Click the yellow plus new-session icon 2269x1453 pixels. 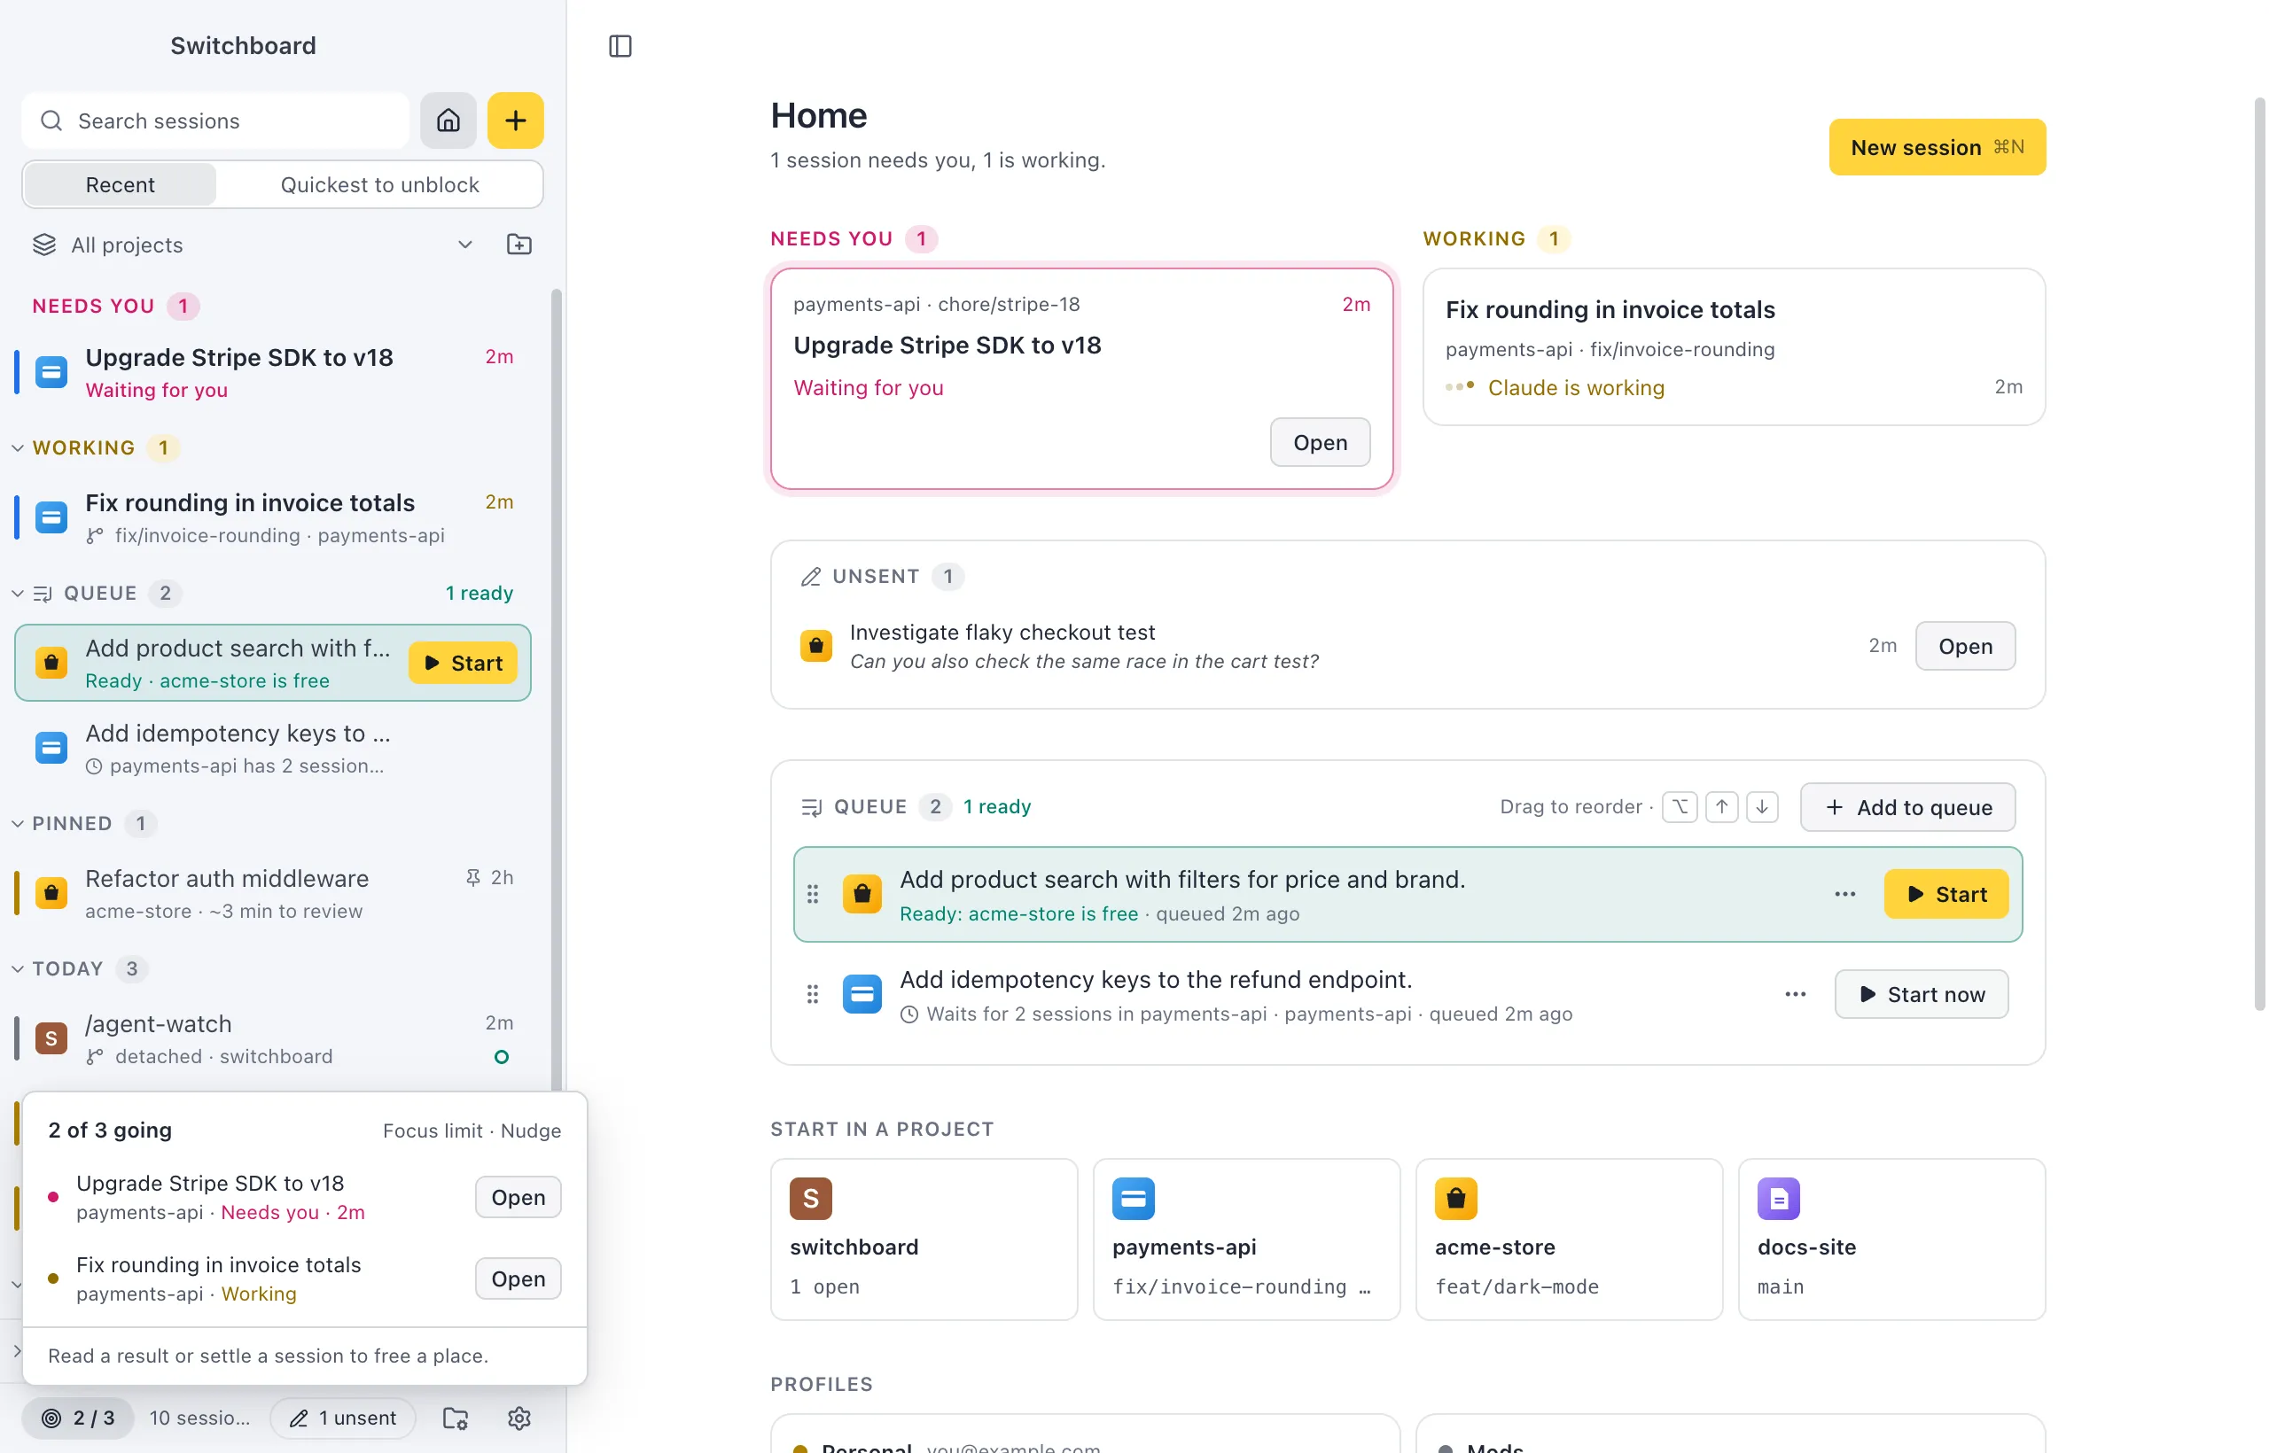(515, 120)
